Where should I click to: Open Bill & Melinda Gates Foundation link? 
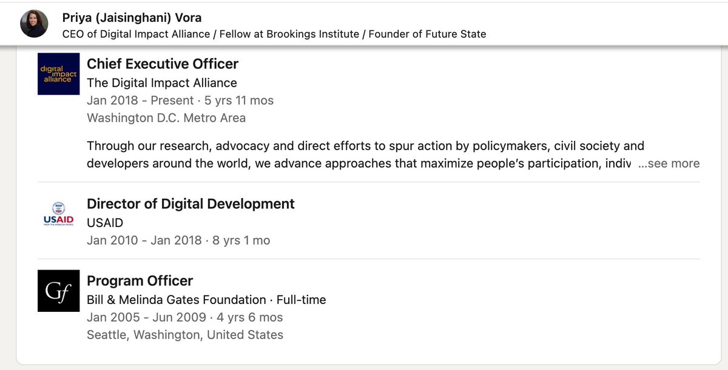177,299
